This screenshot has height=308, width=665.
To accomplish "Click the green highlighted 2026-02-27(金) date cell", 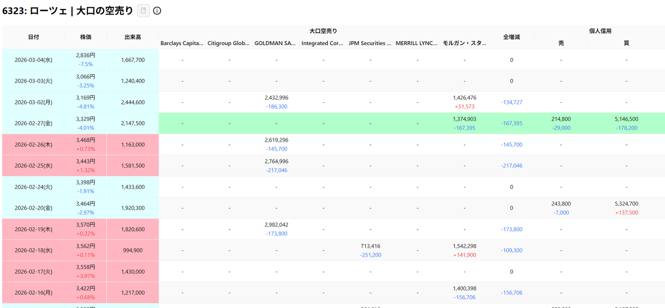I will click(33, 124).
